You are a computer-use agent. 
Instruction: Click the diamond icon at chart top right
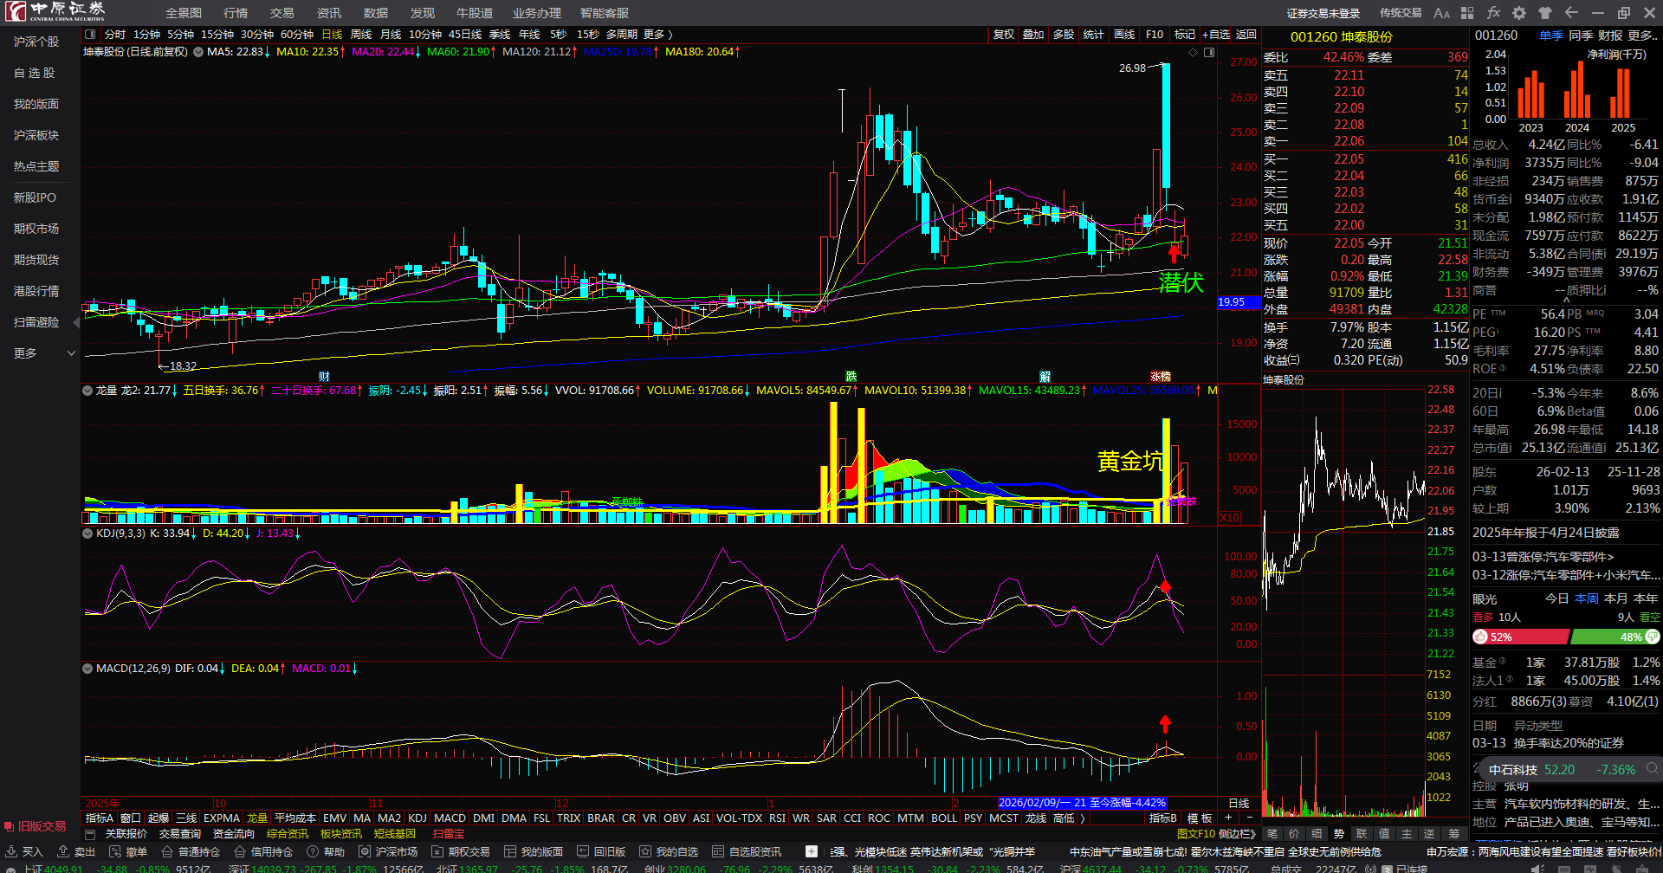tap(1193, 53)
